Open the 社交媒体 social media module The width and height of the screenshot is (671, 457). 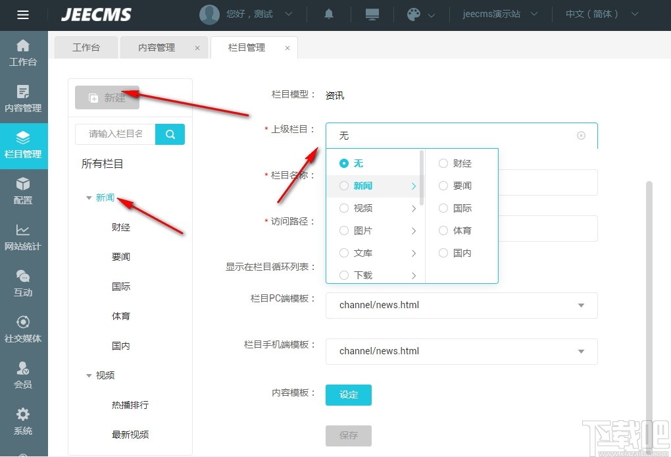coord(24,329)
